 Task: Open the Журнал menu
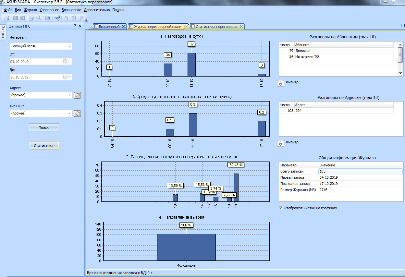click(x=30, y=10)
